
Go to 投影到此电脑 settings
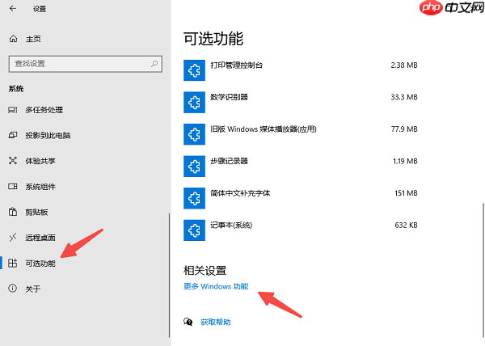click(x=48, y=136)
